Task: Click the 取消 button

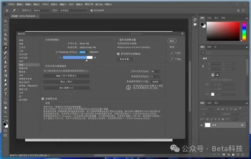Action: pyautogui.click(x=172, y=47)
